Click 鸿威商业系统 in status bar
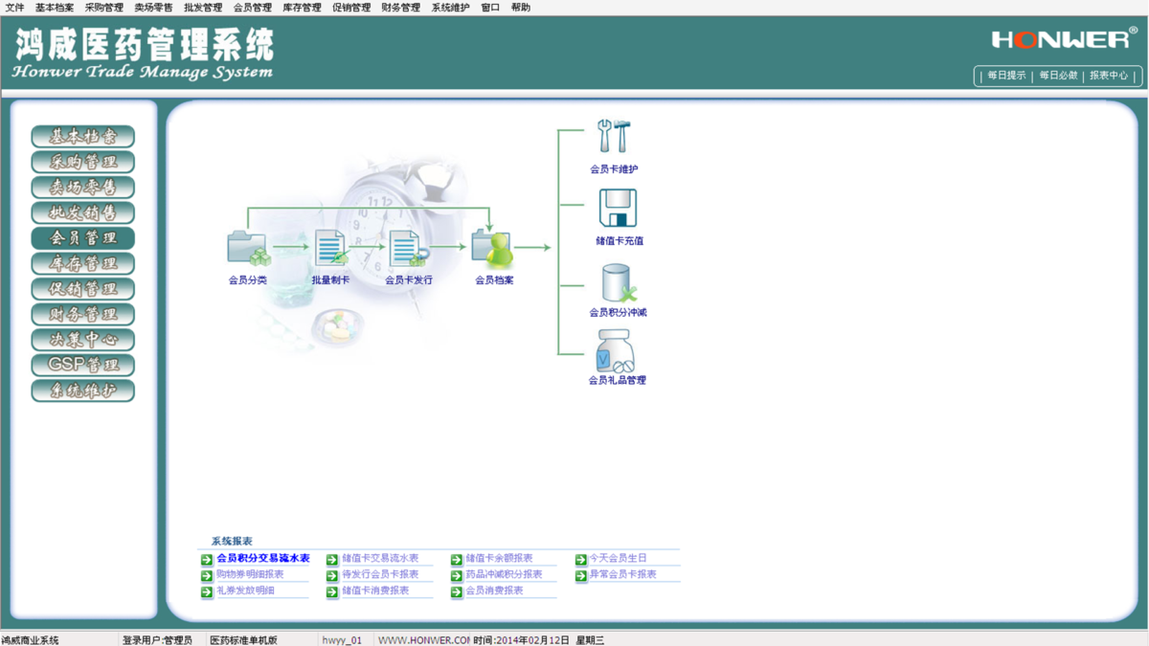Viewport: 1149px width, 646px height. coord(30,640)
